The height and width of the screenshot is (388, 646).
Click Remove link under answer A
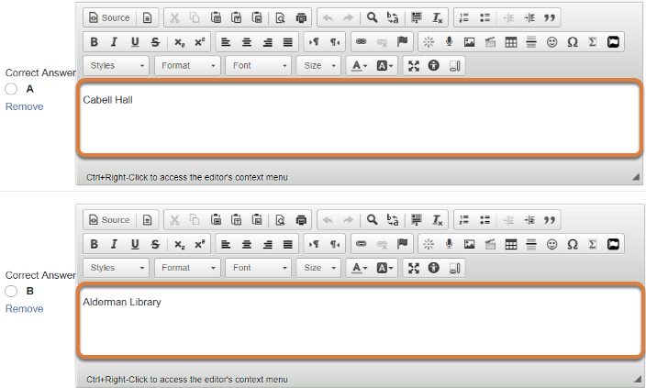[24, 106]
